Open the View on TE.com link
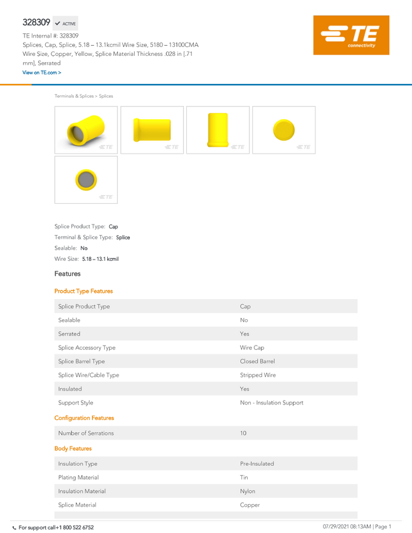 [42, 72]
